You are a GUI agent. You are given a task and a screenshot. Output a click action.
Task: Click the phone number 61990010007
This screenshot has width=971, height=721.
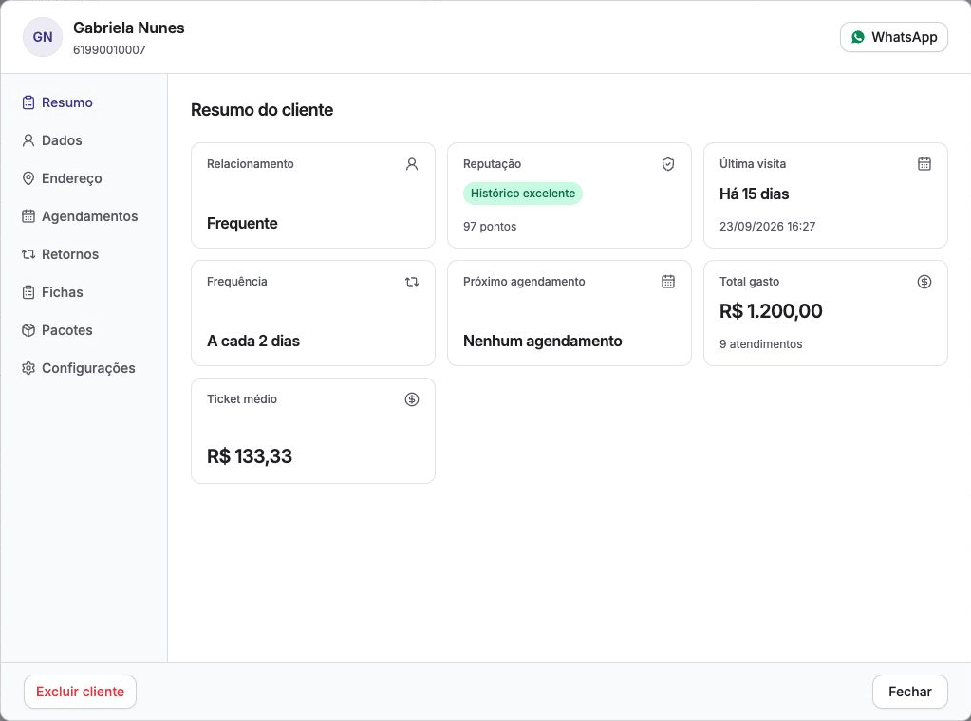pos(109,50)
